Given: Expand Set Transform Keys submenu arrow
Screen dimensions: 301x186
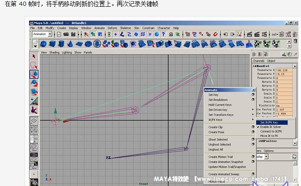Looking at the screenshot, I should point(253,114).
